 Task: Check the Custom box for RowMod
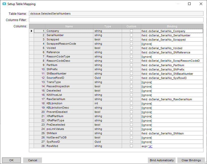131,146
